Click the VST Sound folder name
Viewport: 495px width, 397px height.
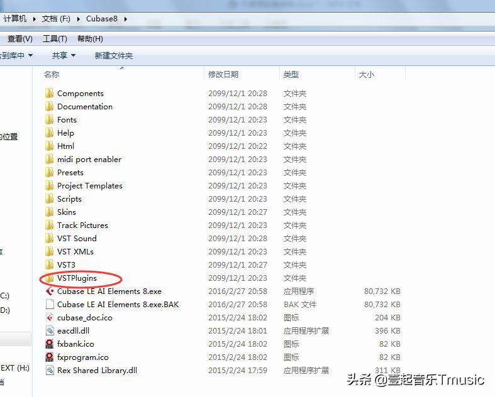pos(77,239)
